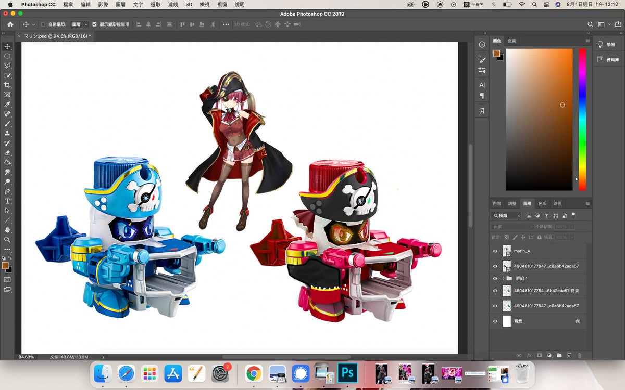The image size is (625, 390).
Task: Click the zoom percentage field 94.63%
Action: coord(26,357)
